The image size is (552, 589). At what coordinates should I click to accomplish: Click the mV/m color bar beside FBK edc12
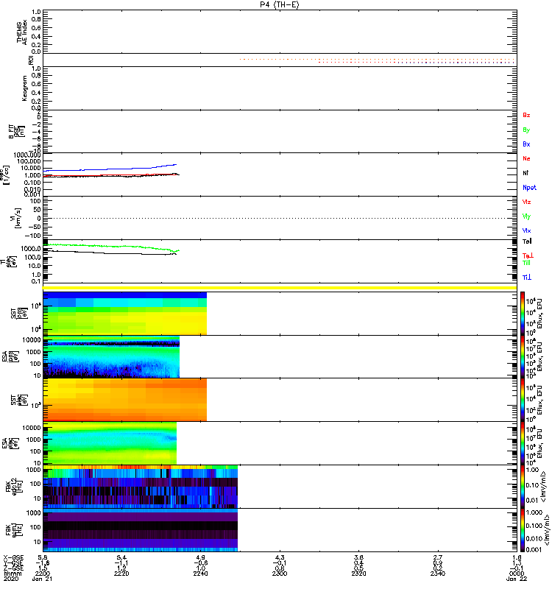pos(523,487)
